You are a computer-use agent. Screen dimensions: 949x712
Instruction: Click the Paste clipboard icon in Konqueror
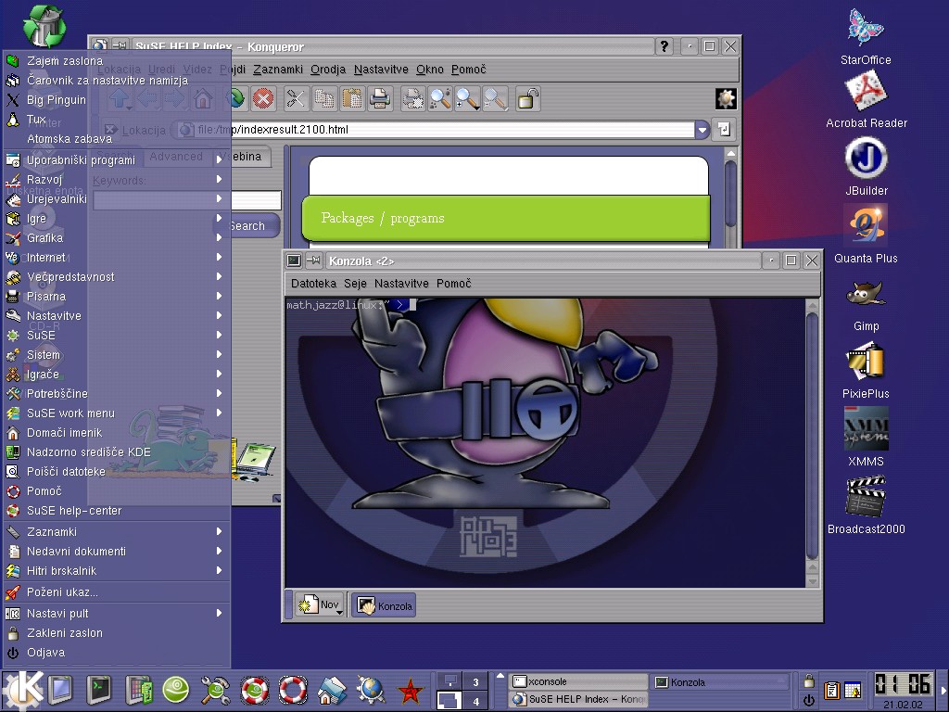(351, 98)
